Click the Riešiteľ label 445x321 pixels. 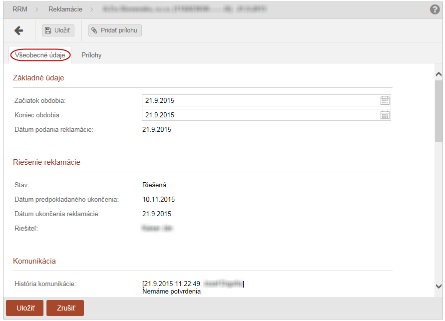coord(26,228)
